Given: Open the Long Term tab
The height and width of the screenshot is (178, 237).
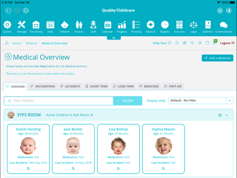Looking at the screenshot, I should pos(124,86).
